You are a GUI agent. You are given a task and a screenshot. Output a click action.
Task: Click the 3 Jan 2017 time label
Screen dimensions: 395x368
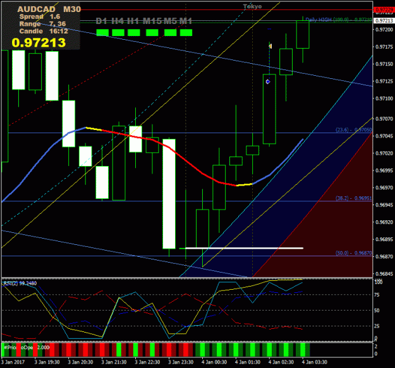pos(13,362)
